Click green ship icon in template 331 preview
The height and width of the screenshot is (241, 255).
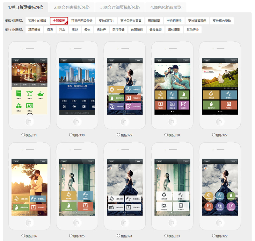tap(41, 94)
